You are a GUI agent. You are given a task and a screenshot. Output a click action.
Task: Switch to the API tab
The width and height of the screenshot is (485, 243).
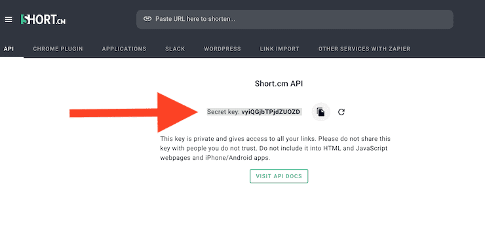coord(9,49)
